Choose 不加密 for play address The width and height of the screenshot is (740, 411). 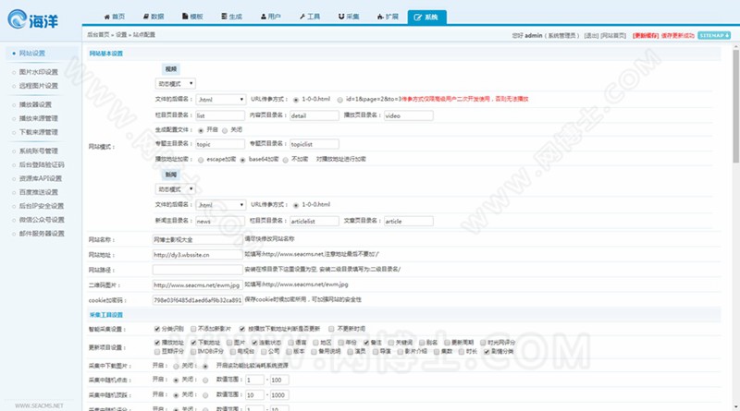click(x=286, y=160)
